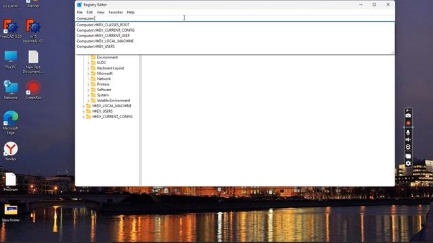Screen dimensions: 433x243
Task: Click the red record button in ScreenRec bar
Action: coord(408,123)
